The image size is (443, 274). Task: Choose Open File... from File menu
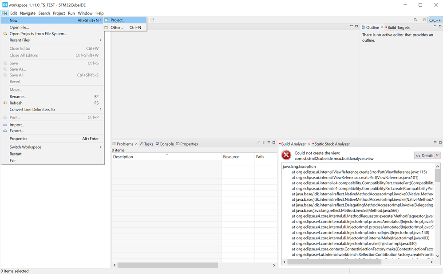coord(52,27)
